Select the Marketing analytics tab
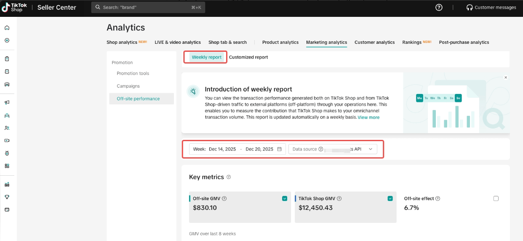Image resolution: width=523 pixels, height=241 pixels. click(327, 42)
